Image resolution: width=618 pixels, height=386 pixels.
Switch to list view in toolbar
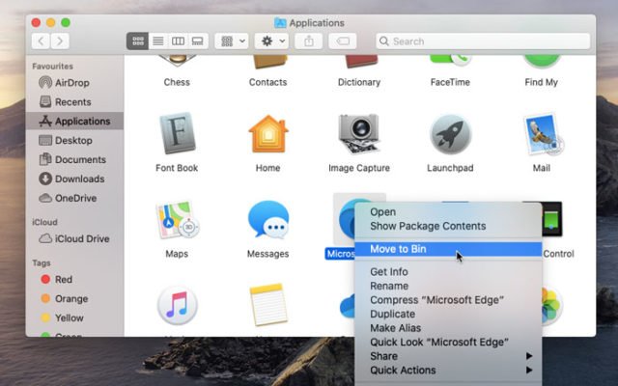(158, 41)
